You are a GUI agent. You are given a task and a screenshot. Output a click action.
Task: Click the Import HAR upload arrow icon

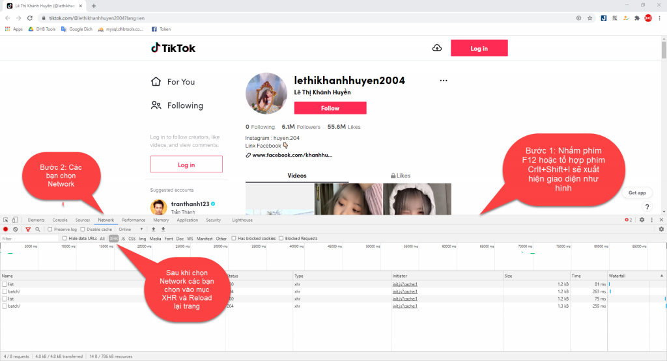(x=154, y=230)
